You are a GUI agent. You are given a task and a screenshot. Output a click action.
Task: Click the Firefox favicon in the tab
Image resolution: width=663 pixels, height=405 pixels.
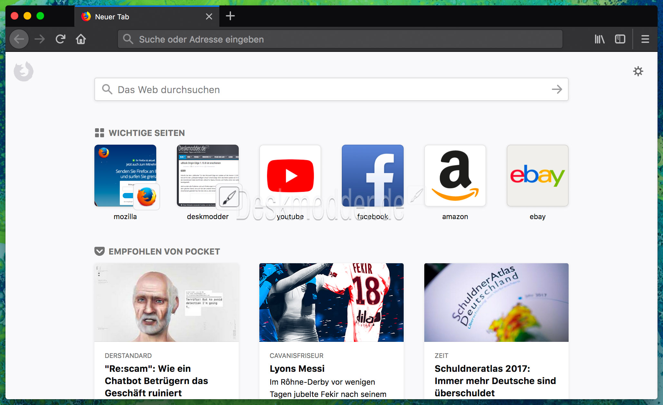click(86, 16)
